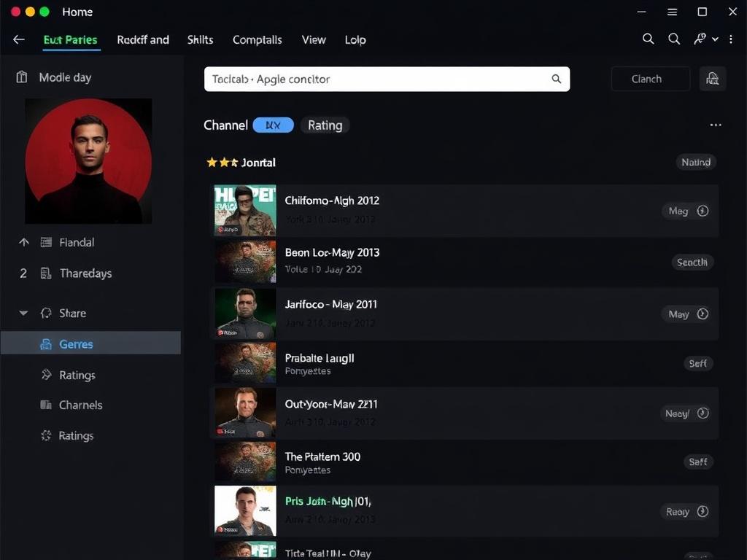Collapse the Share section in sidebar

pos(23,313)
